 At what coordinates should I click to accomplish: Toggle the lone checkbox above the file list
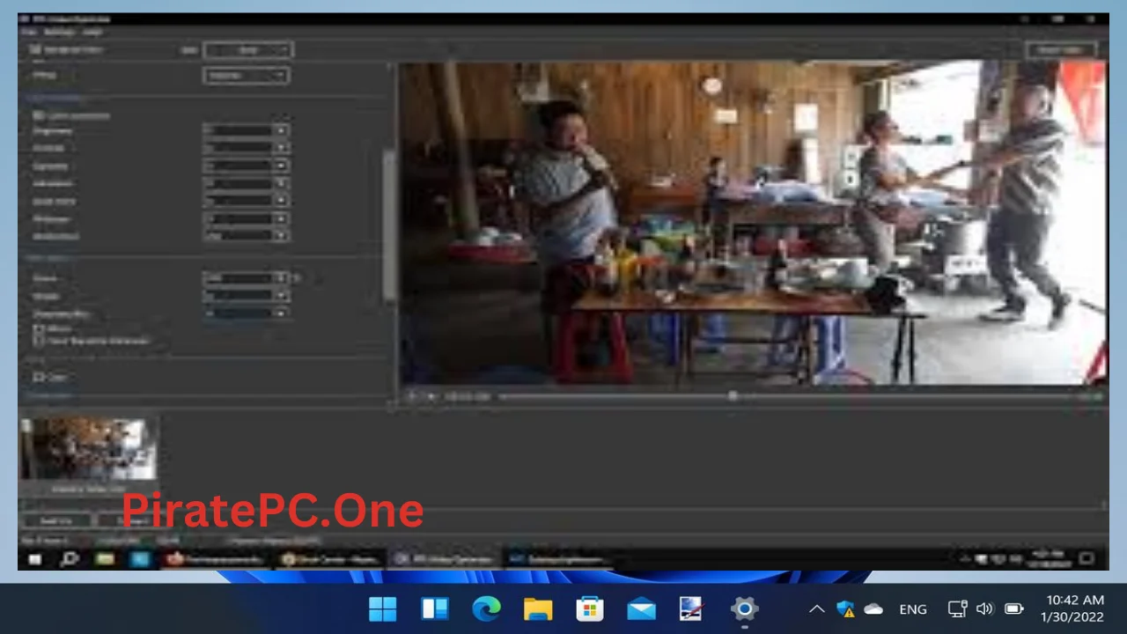pyautogui.click(x=38, y=377)
